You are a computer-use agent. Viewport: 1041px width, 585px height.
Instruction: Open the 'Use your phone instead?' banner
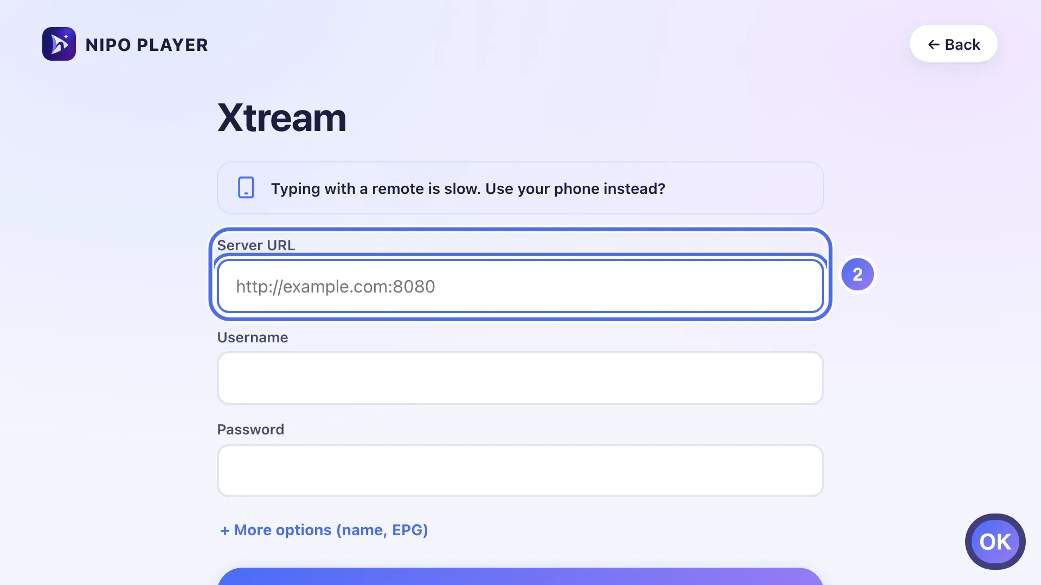(x=520, y=188)
